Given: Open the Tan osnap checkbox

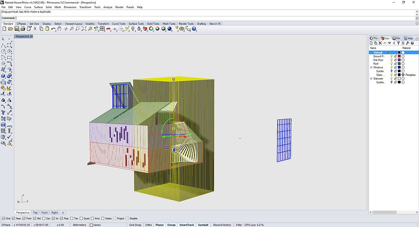Looking at the screenshot, I should pos(71,218).
